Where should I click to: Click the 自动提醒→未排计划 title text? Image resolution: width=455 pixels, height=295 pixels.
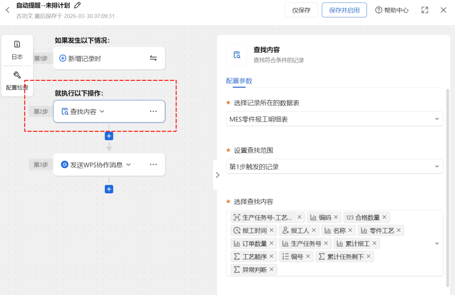[x=43, y=5]
